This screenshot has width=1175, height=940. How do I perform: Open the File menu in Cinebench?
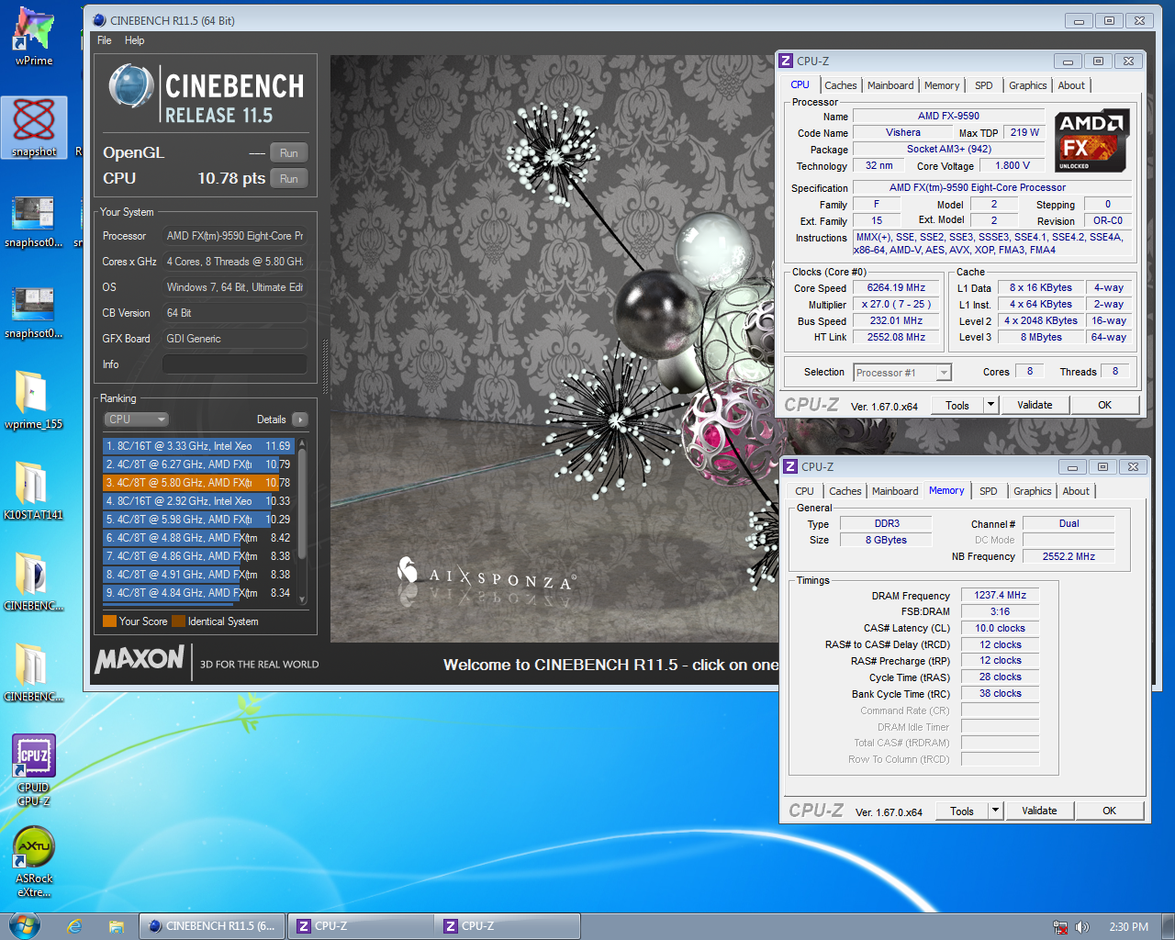[105, 40]
